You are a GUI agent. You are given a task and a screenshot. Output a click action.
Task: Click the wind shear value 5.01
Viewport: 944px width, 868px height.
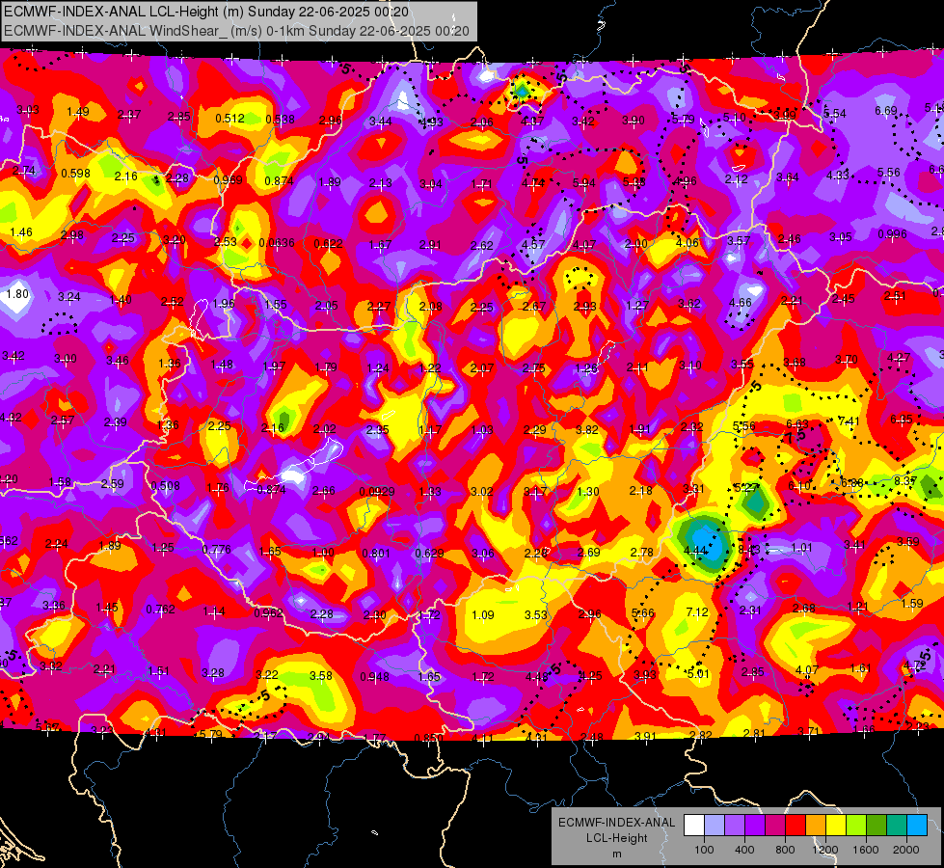click(x=698, y=673)
